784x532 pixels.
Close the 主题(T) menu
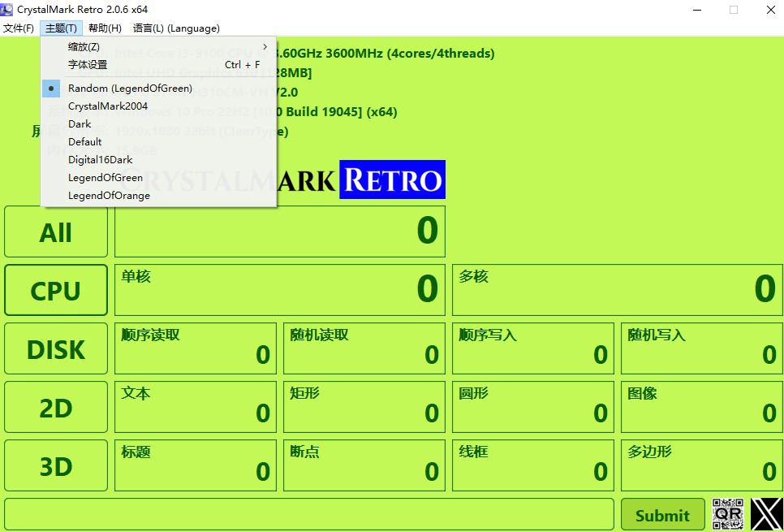pyautogui.click(x=61, y=28)
